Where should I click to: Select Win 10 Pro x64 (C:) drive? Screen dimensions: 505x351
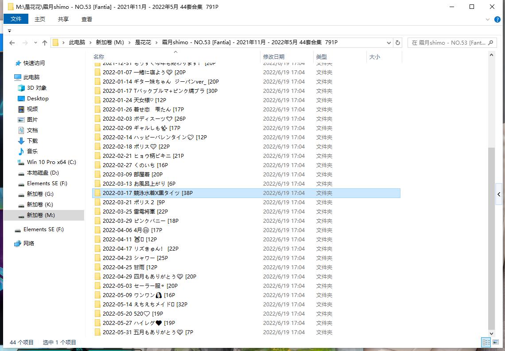pyautogui.click(x=51, y=162)
